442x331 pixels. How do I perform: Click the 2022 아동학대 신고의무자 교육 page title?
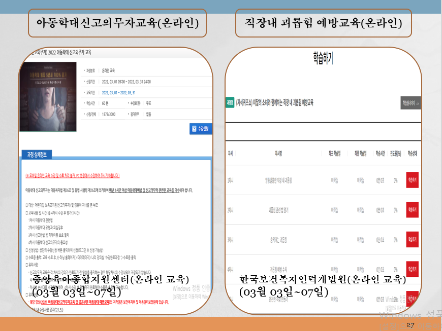[x=69, y=52]
